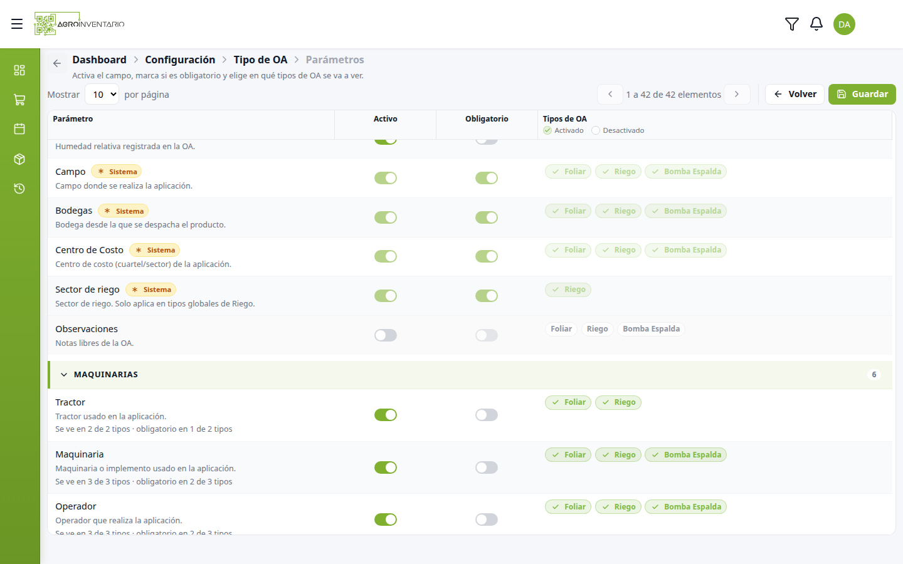Toggle Activo switch for Tractor
The width and height of the screenshot is (903, 564).
point(386,415)
